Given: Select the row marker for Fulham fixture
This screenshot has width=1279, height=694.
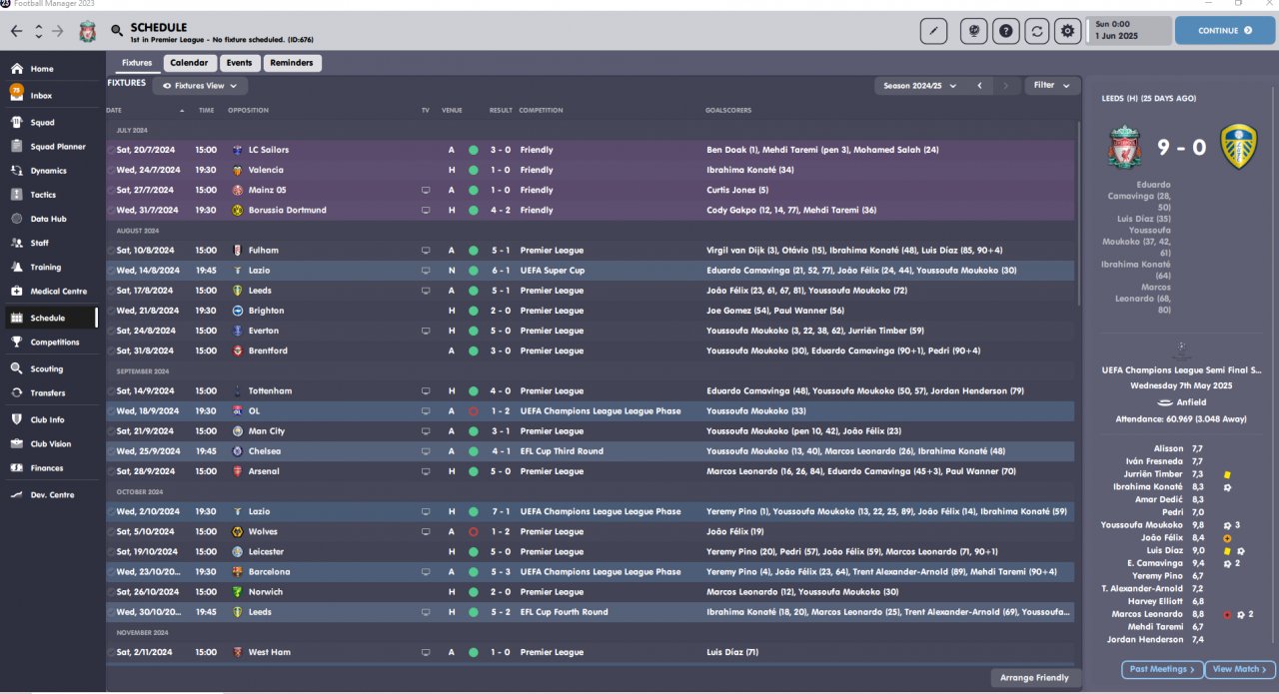Looking at the screenshot, I should coord(111,251).
